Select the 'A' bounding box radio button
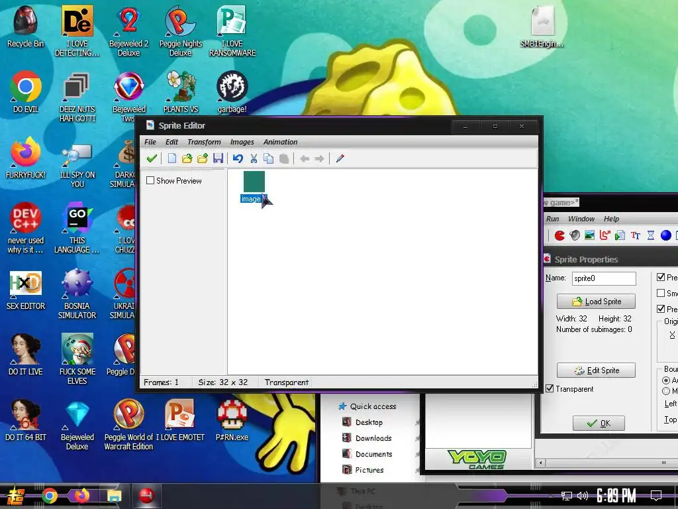678x509 pixels. [x=666, y=380]
